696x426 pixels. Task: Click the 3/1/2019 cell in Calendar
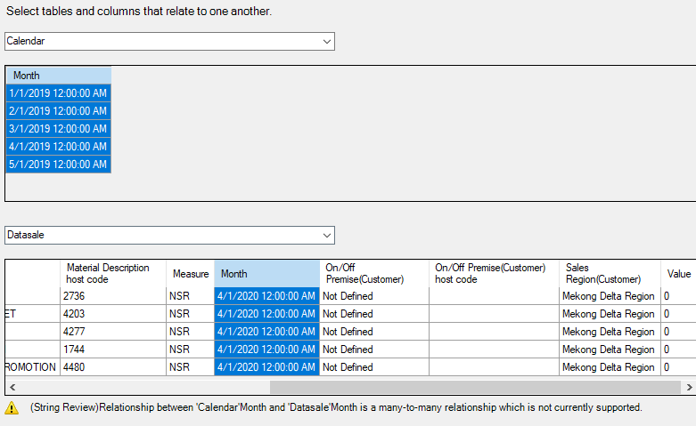[x=58, y=129]
